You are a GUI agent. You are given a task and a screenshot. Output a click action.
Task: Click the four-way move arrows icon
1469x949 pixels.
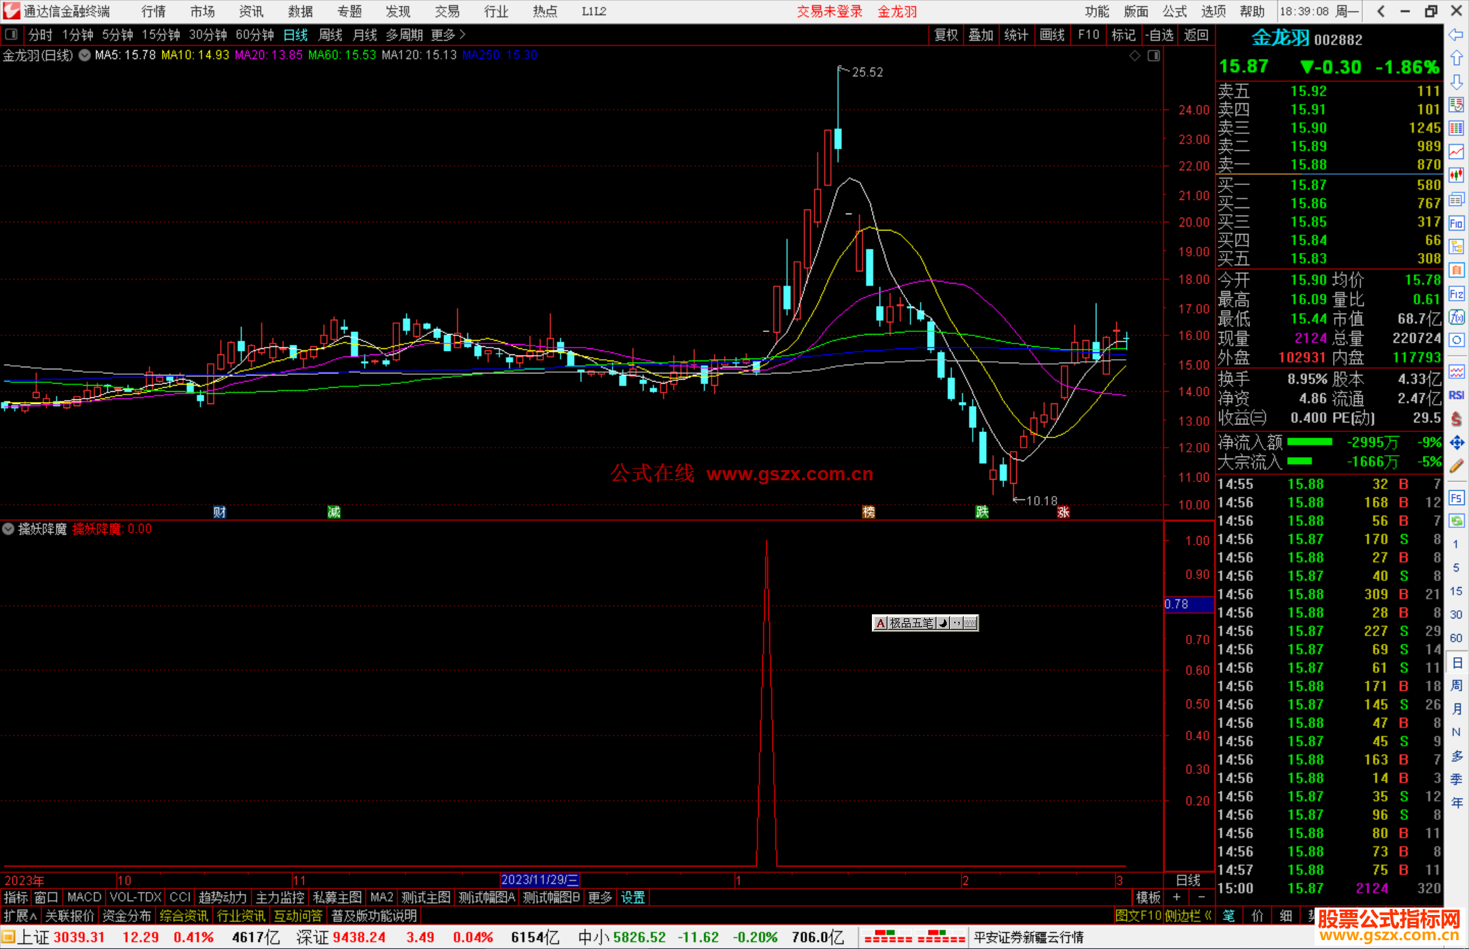coord(1456,443)
